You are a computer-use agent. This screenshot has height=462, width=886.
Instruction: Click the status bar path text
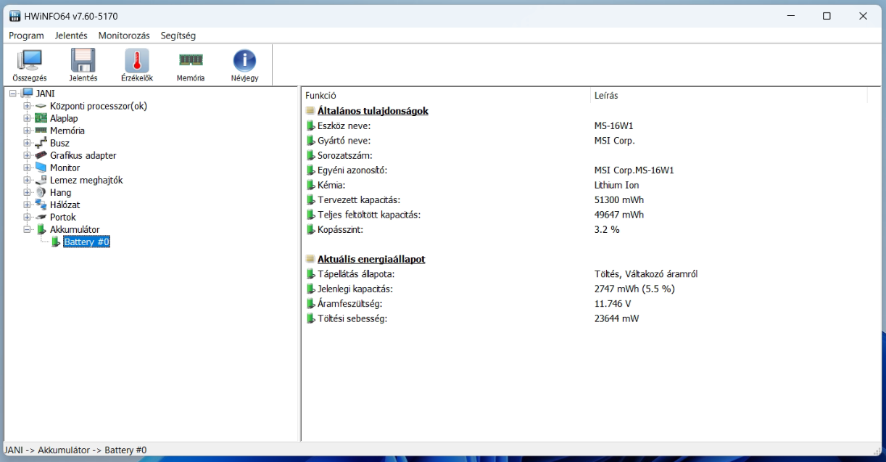pyautogui.click(x=75, y=450)
